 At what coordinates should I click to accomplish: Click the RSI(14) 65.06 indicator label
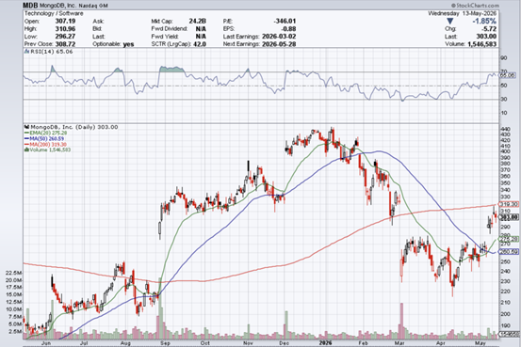(x=48, y=52)
